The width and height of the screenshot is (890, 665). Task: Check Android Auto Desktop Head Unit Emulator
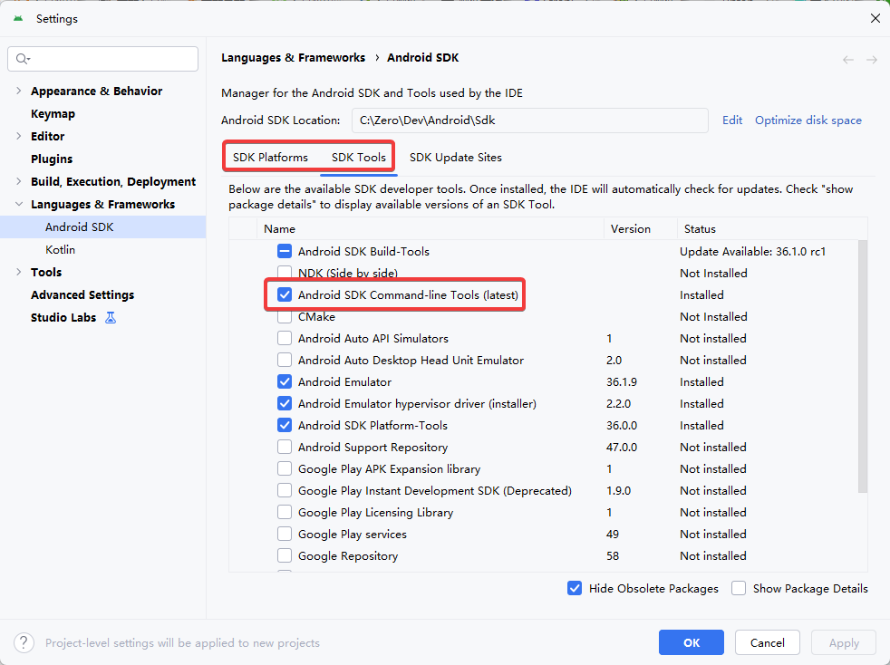coord(285,360)
